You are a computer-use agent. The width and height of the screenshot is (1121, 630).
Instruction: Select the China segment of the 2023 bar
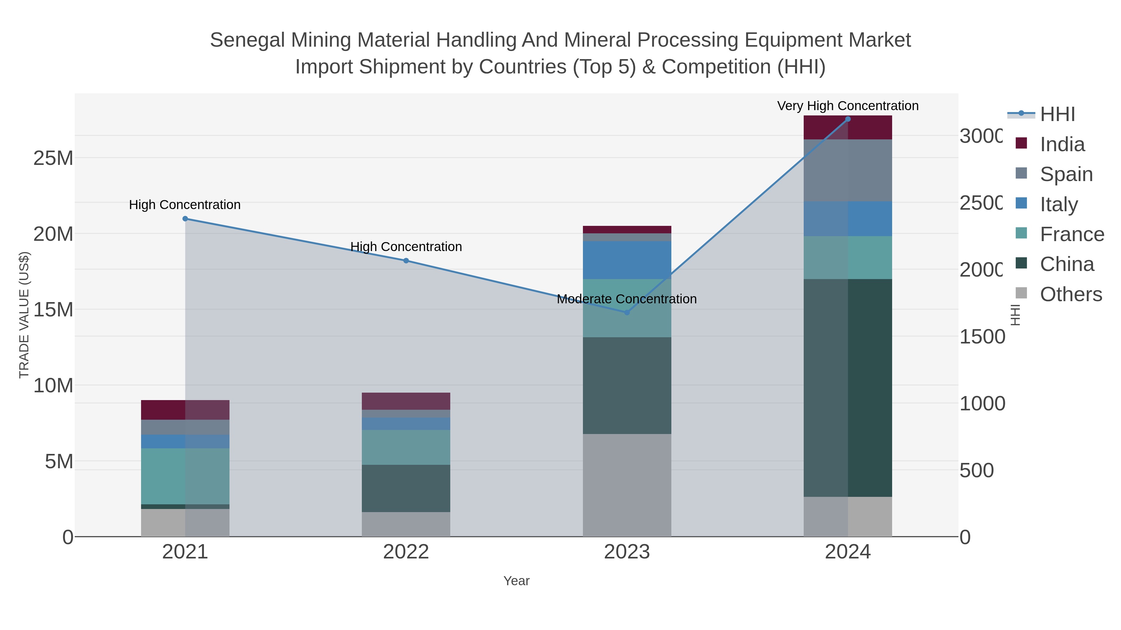click(x=627, y=386)
